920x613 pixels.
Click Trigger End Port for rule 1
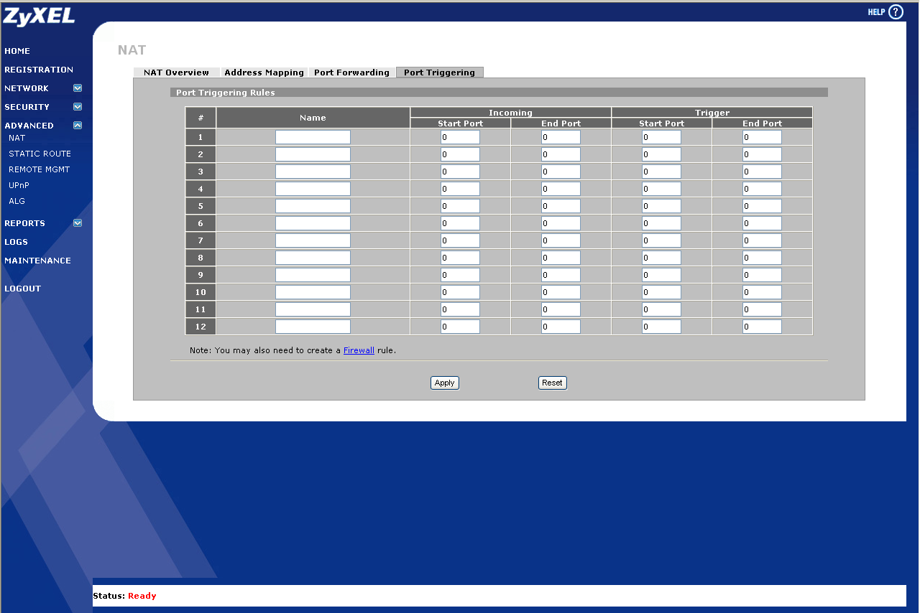click(x=762, y=137)
